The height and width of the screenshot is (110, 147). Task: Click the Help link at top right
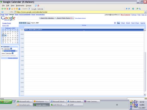139,15
